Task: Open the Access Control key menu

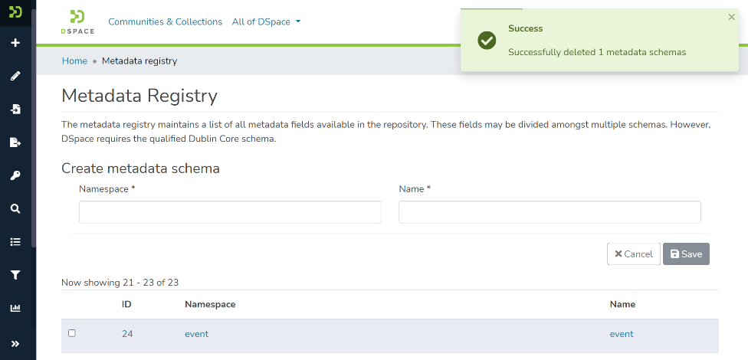Action: pyautogui.click(x=15, y=175)
